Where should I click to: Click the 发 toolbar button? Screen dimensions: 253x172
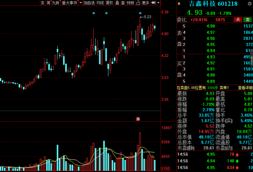42,3
